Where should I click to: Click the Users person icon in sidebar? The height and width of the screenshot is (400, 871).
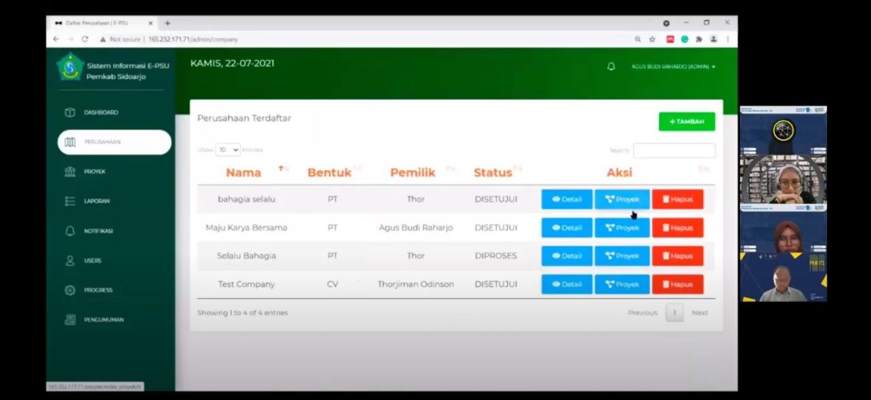point(69,261)
